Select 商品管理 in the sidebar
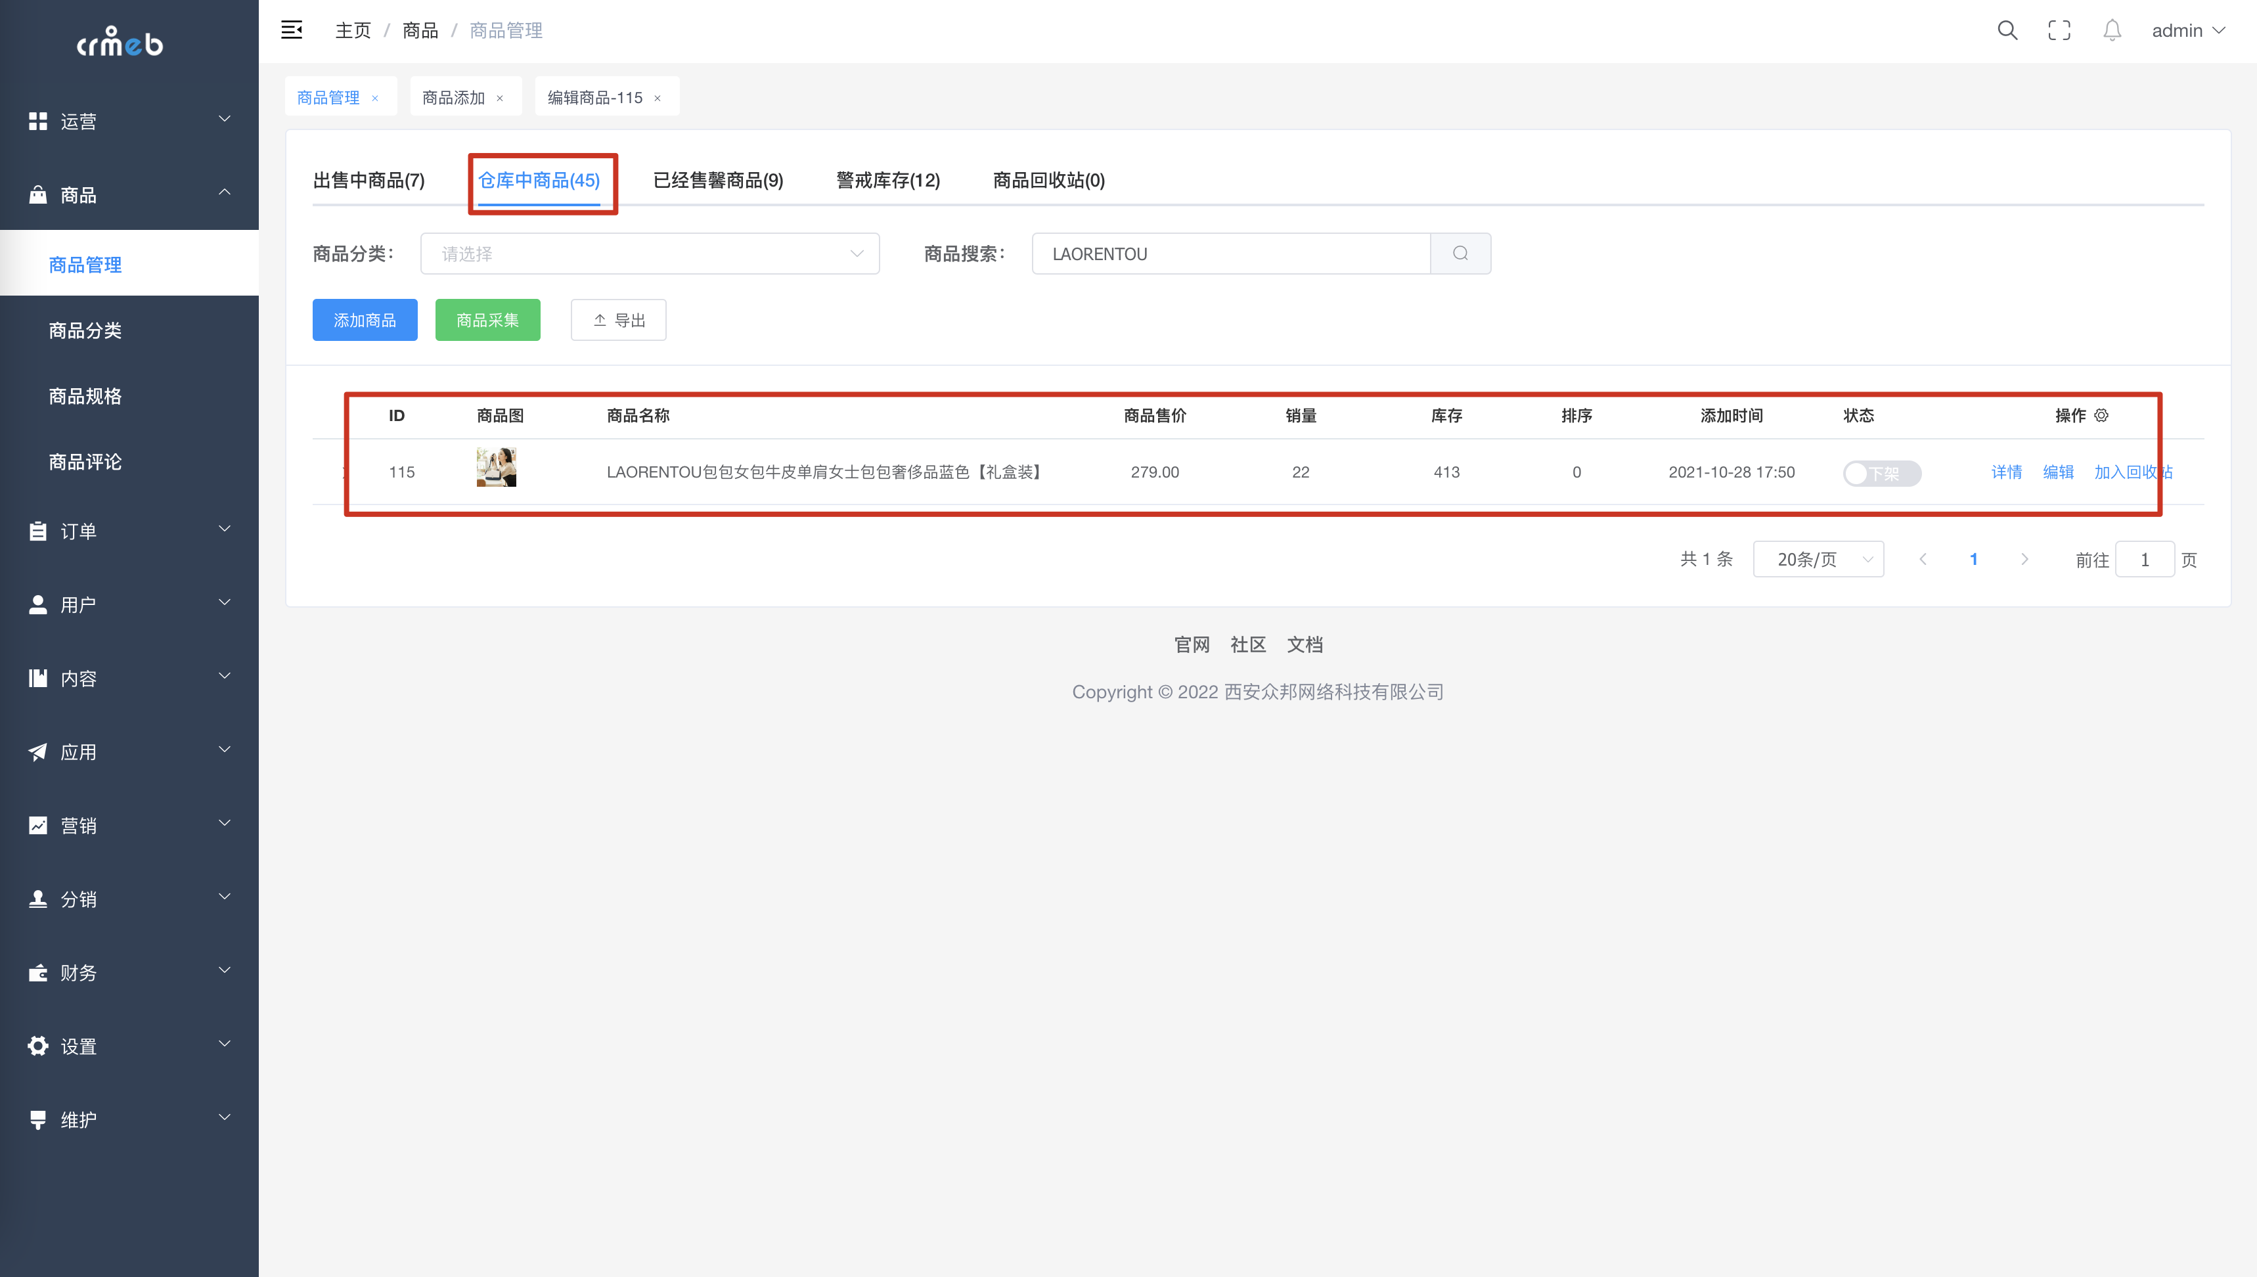 coord(129,264)
